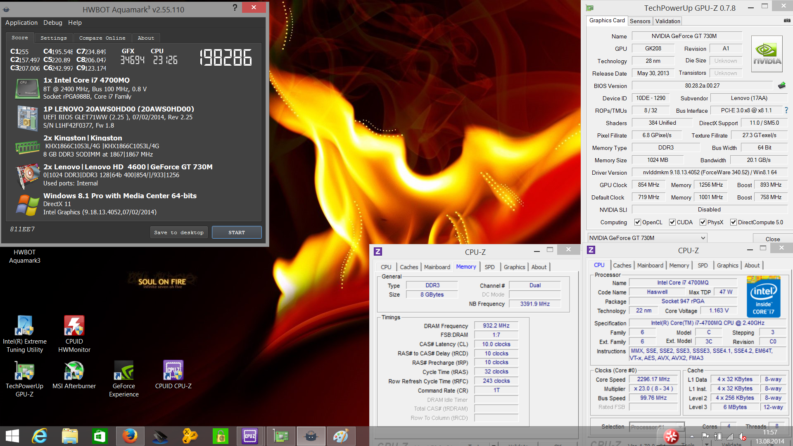Viewport: 793px width, 446px height.
Task: Open CPUID CPU-Z desktop shortcut
Action: click(x=173, y=375)
